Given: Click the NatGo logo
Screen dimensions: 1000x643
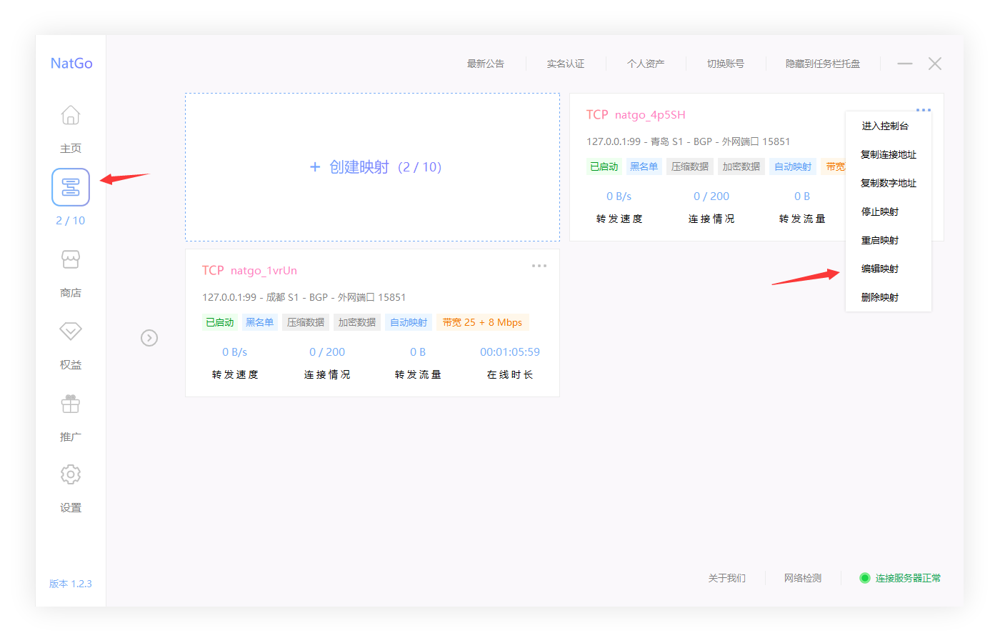Looking at the screenshot, I should [71, 63].
